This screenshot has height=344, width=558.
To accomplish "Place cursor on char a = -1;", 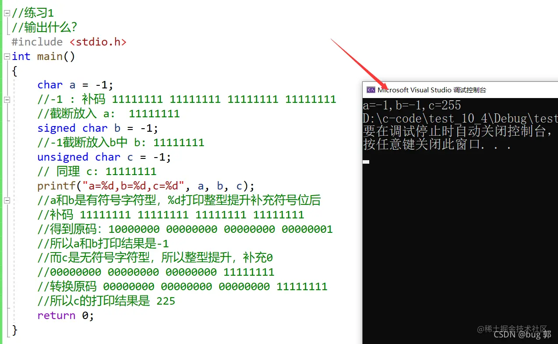I will [x=75, y=85].
